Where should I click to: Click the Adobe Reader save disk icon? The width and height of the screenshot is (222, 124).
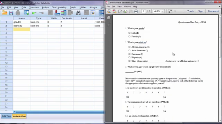tap(131, 11)
